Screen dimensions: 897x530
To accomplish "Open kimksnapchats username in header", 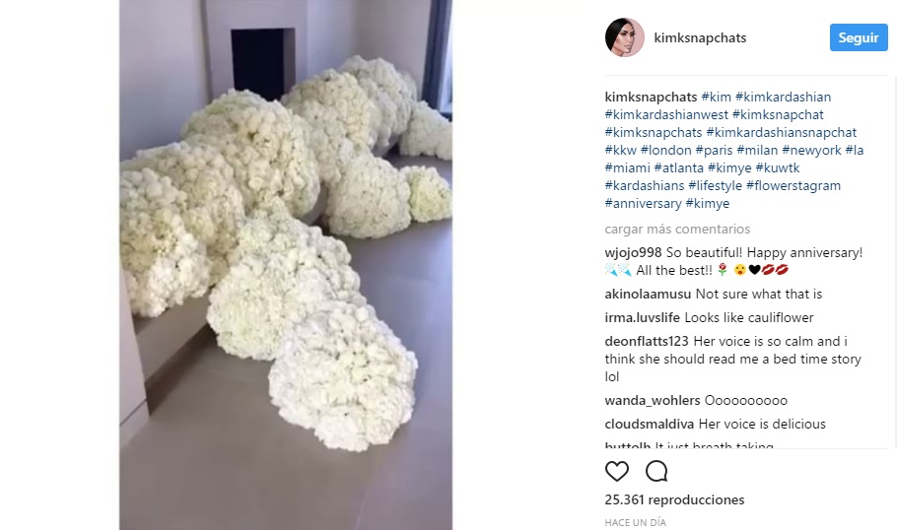I will 700,37.
